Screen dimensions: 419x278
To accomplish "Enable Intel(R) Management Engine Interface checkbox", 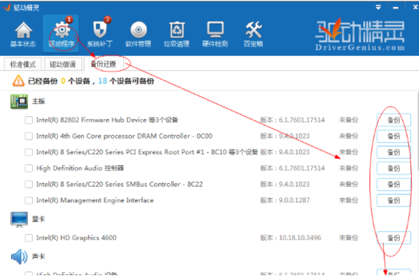I will coord(29,200).
